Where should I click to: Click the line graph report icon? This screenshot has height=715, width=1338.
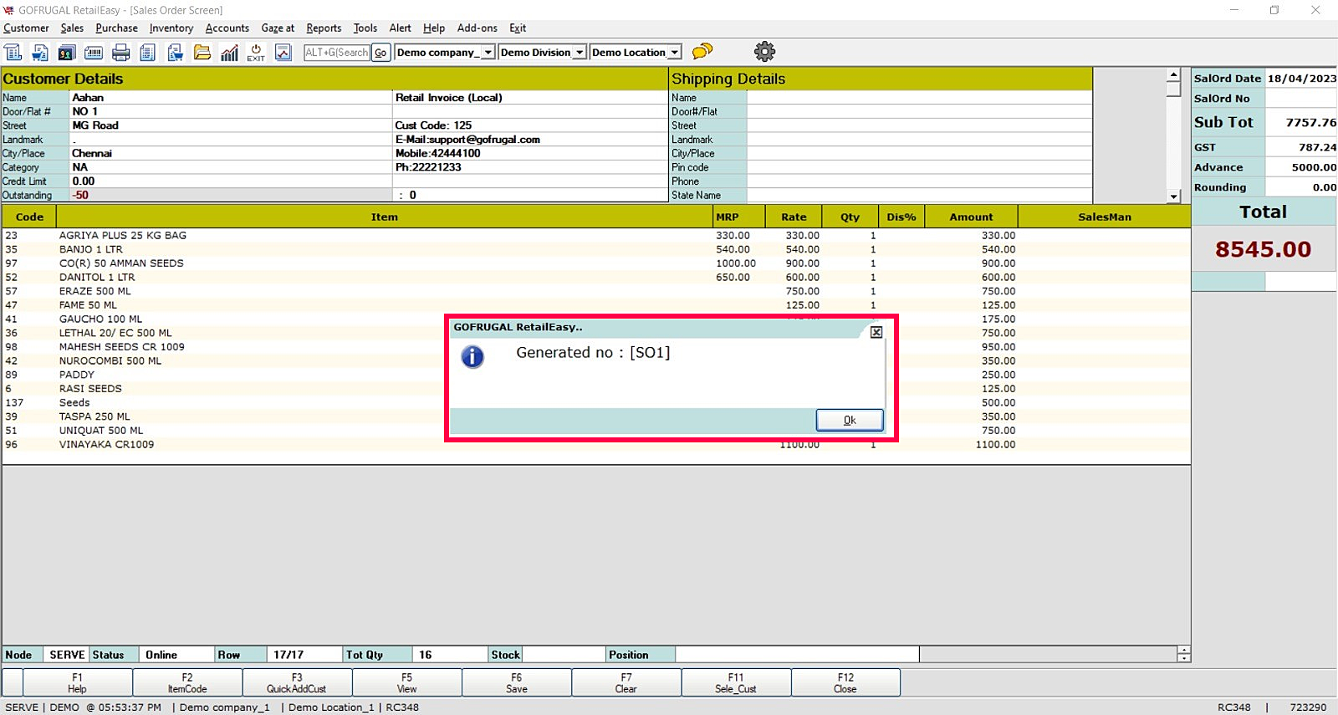click(283, 53)
